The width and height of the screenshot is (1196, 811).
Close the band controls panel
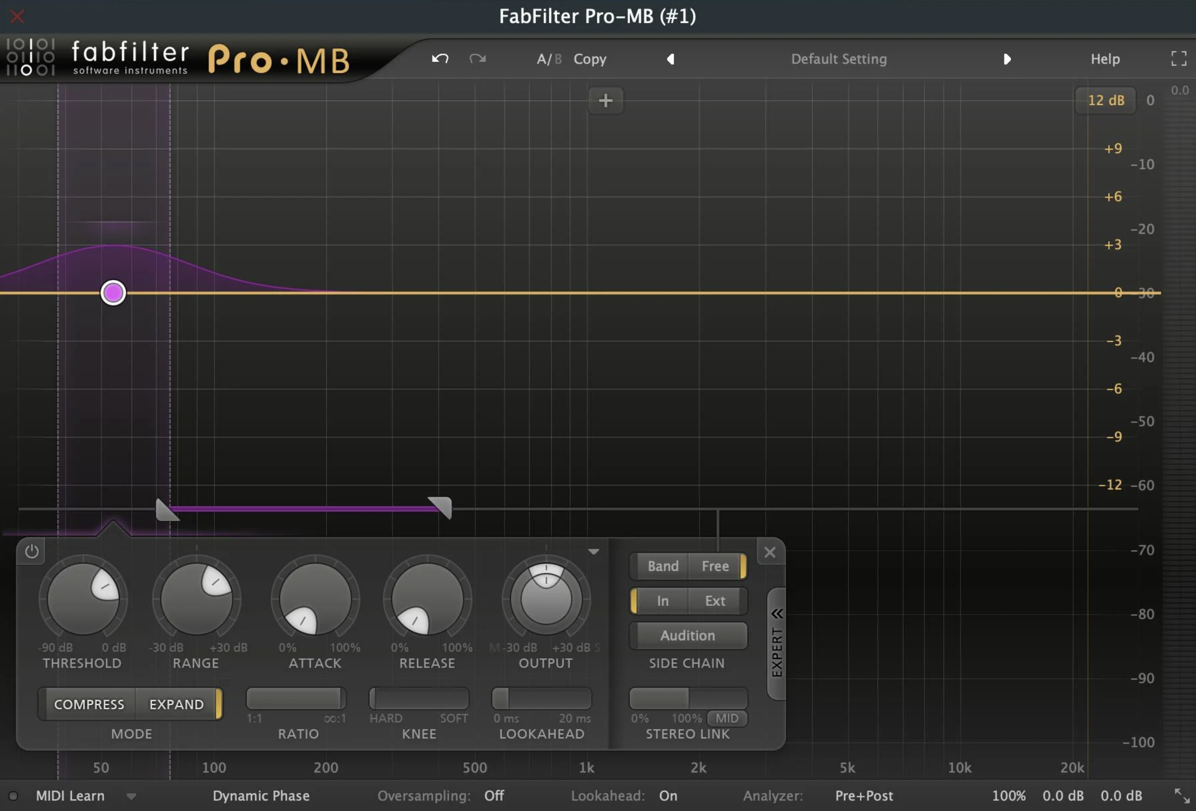coord(769,552)
